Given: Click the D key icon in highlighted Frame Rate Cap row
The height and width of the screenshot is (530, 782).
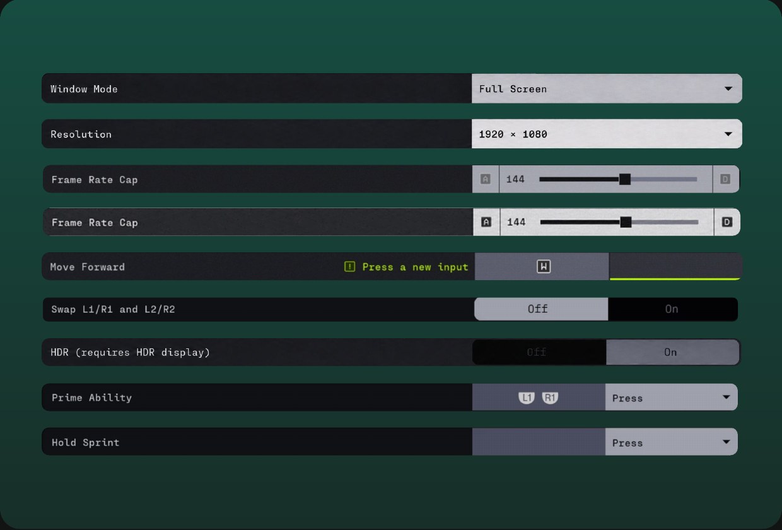Looking at the screenshot, I should click(x=727, y=222).
